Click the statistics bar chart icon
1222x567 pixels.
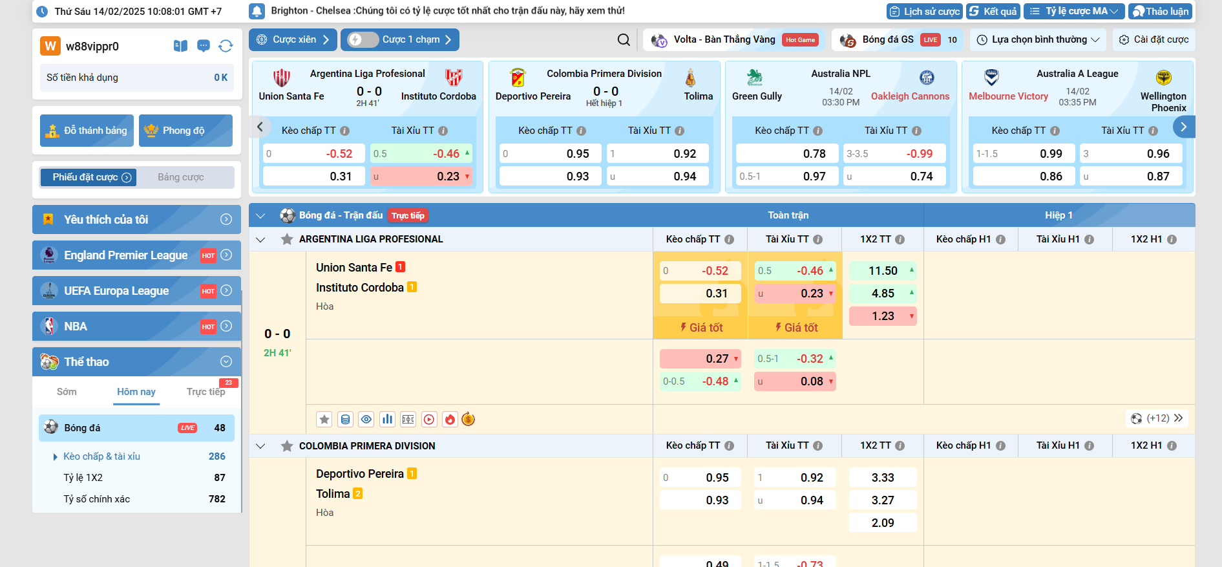pyautogui.click(x=387, y=420)
